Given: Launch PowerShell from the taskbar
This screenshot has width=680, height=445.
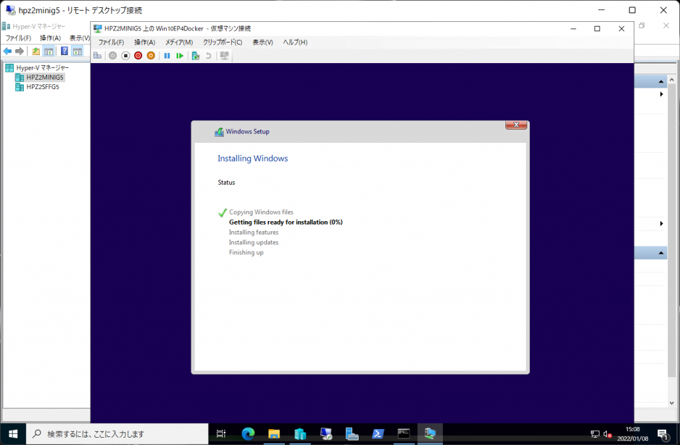Looking at the screenshot, I should (x=378, y=434).
